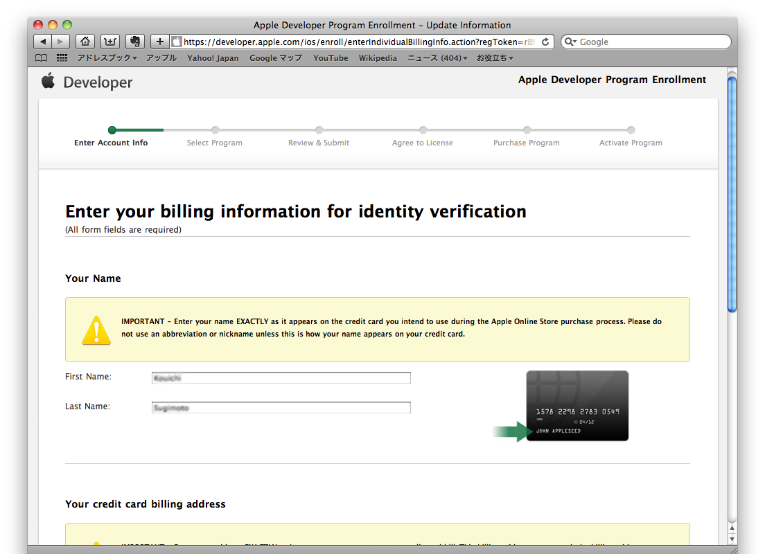Open the Yahoo! Japan bookmark

pyautogui.click(x=213, y=58)
